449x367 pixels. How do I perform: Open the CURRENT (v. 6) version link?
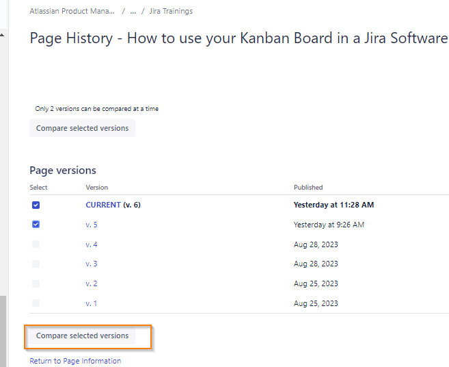103,205
